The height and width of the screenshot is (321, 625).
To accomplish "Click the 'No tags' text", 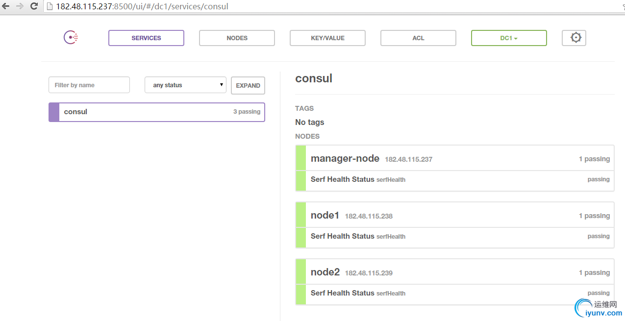I will pos(309,122).
